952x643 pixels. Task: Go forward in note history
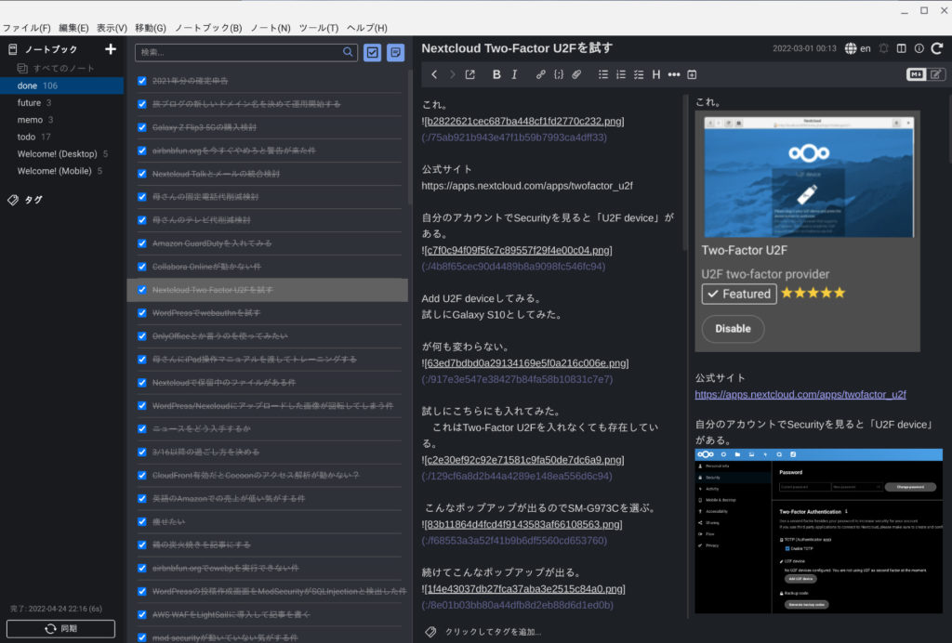point(453,74)
